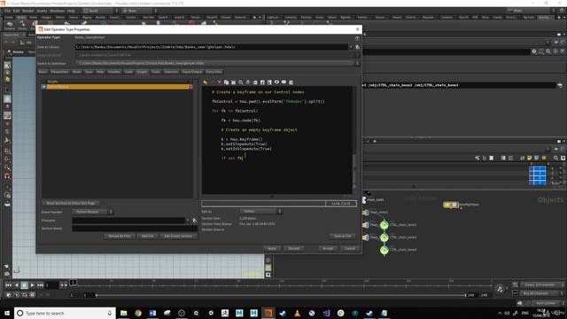Open Steam from the Windows taskbar
Image resolution: width=567 pixels, height=319 pixels.
pos(283,313)
